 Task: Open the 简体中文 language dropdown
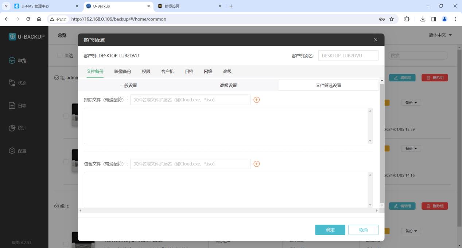[440, 35]
